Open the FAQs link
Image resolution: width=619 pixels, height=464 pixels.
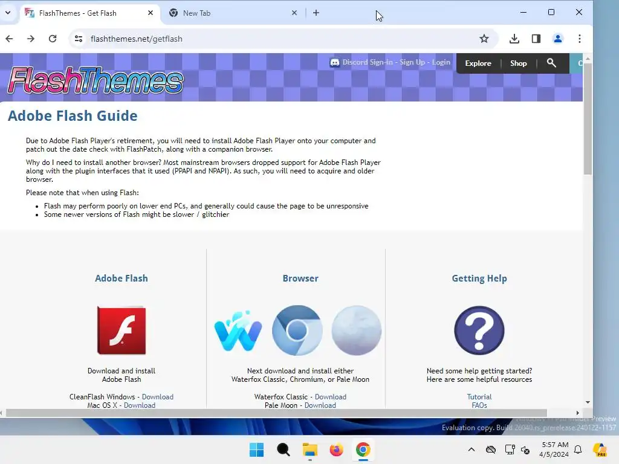coord(479,405)
